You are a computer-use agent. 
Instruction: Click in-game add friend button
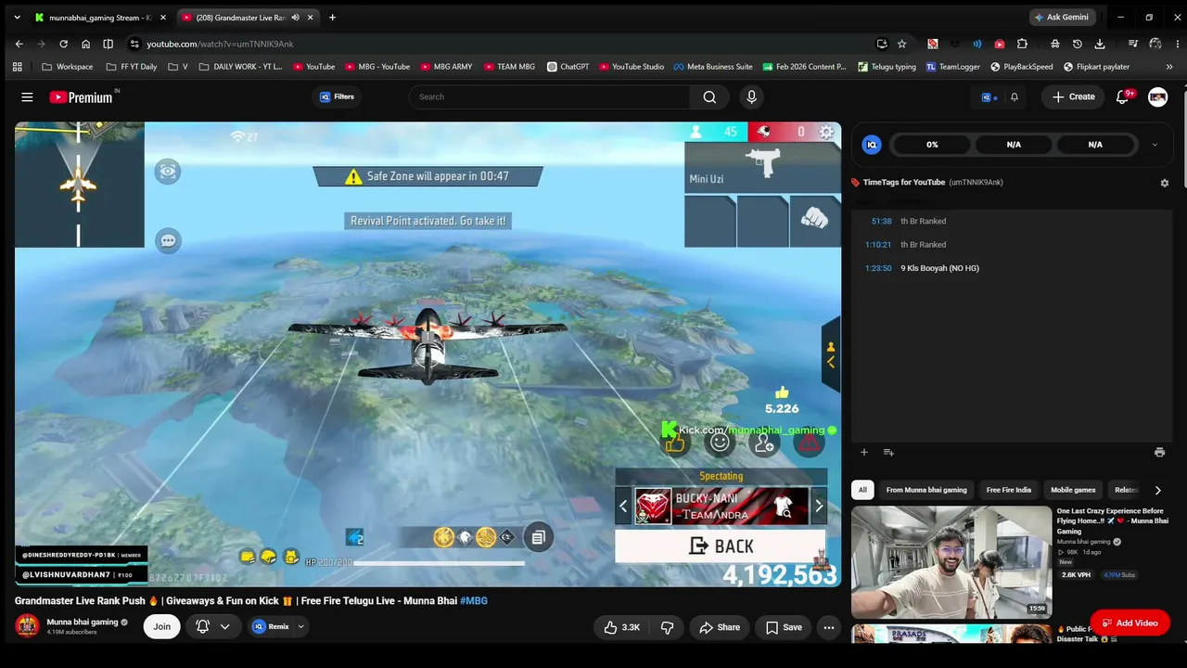pos(764,443)
